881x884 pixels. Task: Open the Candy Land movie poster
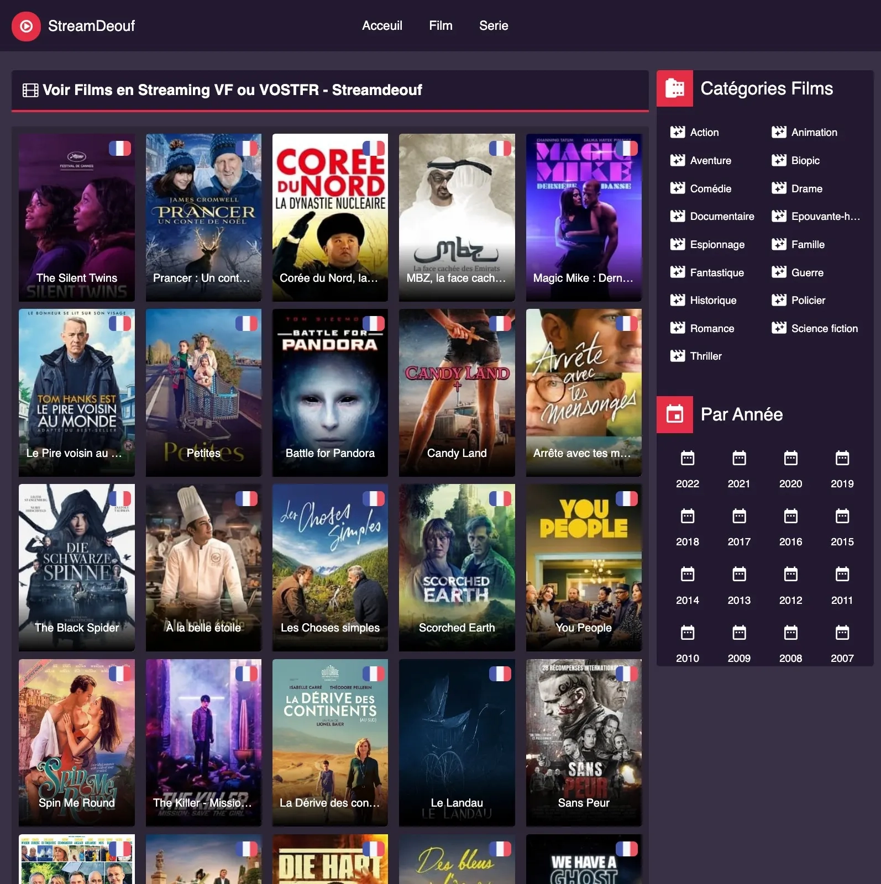[x=457, y=392]
